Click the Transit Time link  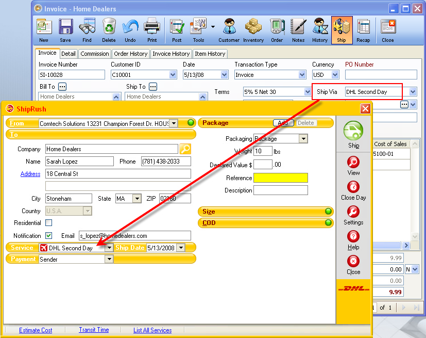pos(94,330)
